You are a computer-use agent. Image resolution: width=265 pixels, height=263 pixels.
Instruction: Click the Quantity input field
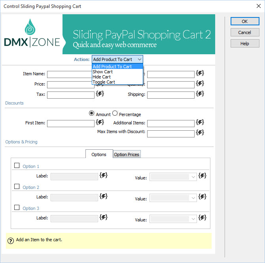(171, 85)
